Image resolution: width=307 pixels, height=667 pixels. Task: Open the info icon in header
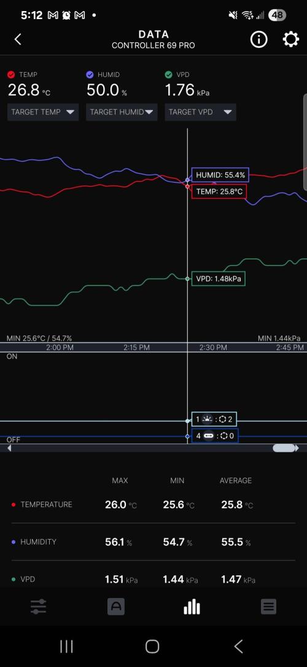coord(258,39)
